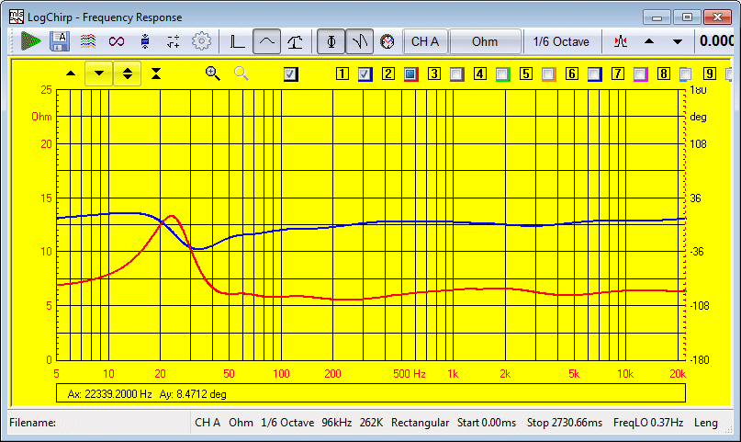Viewport: 741px width, 442px height.
Task: Toggle the frequency response curve view button
Action: [266, 41]
